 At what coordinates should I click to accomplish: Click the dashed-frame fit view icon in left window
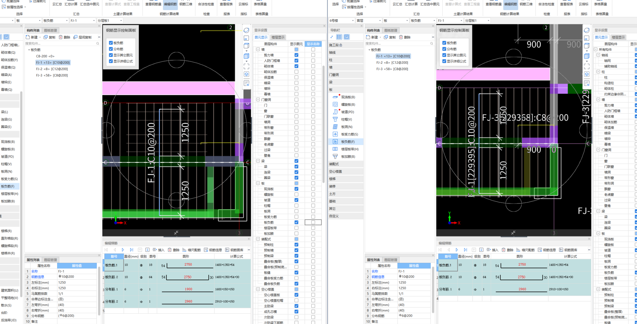pyautogui.click(x=246, y=66)
